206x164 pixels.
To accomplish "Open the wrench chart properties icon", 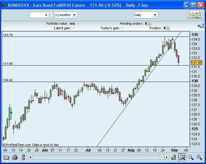I will [x=174, y=157].
